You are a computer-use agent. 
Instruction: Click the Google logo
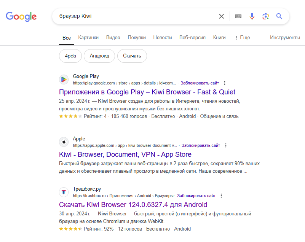click(21, 16)
